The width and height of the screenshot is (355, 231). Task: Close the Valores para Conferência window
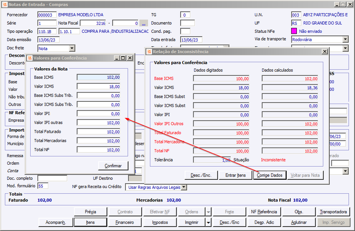click(130, 58)
